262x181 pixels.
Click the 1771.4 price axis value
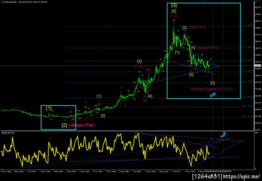point(258,35)
